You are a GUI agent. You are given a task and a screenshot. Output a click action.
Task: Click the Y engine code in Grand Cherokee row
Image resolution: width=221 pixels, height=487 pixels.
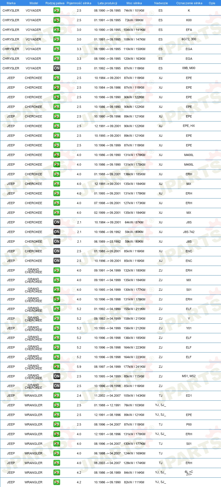coord(189,319)
